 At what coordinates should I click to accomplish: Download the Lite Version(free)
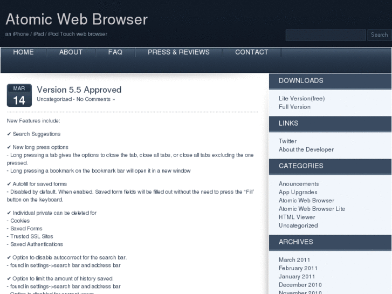(302, 99)
